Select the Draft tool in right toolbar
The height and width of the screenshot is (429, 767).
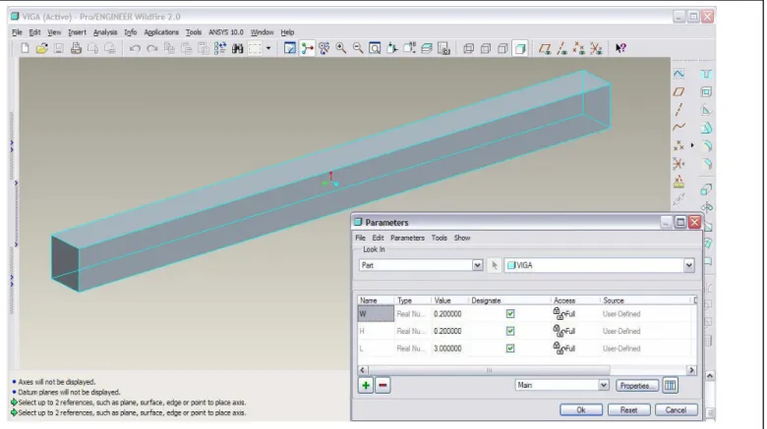[x=706, y=128]
